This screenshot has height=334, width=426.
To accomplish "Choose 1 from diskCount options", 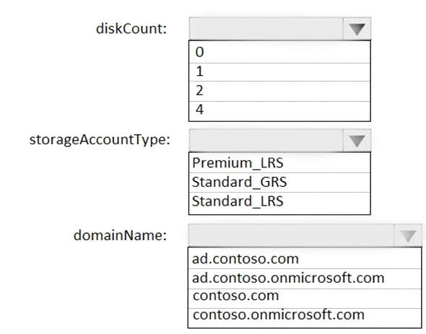I will click(x=279, y=72).
